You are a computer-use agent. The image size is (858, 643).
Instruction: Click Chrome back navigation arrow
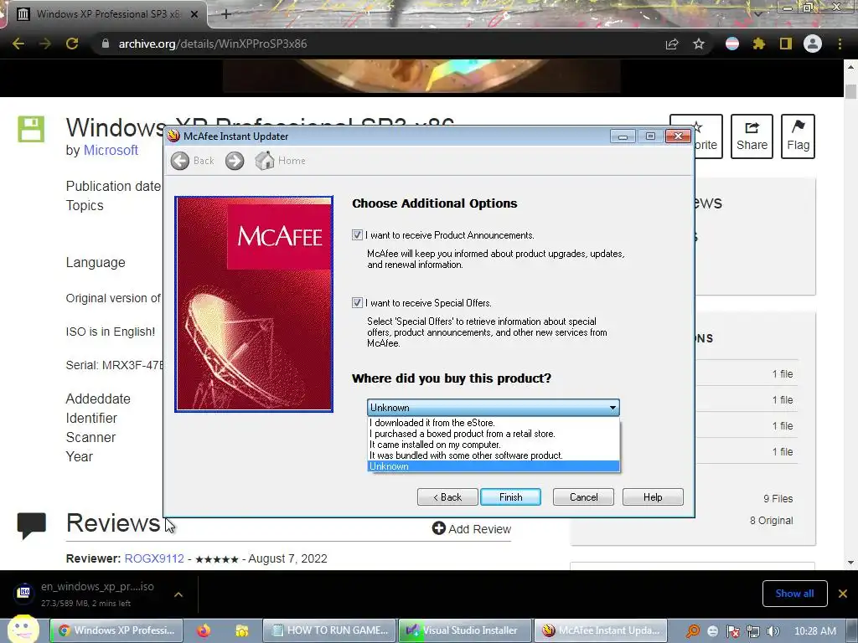pyautogui.click(x=18, y=44)
